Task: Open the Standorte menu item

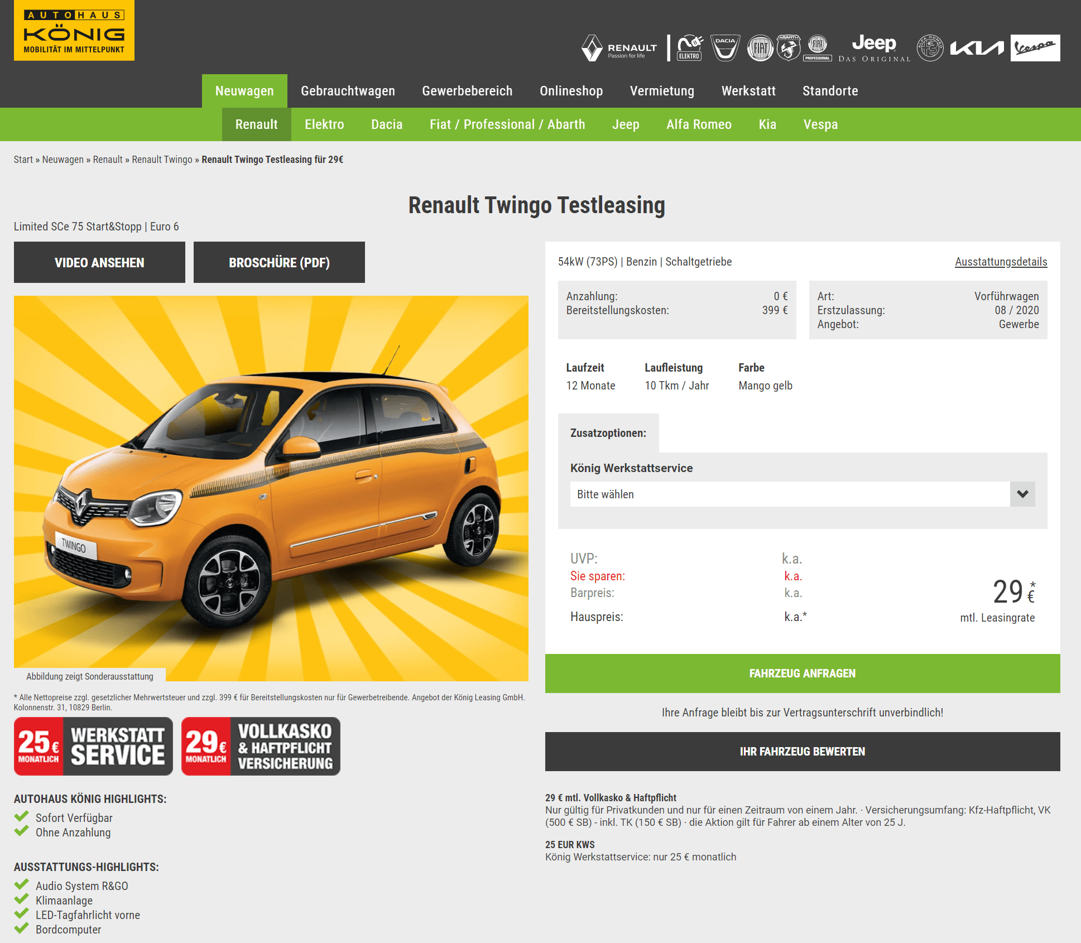Action: (x=830, y=91)
